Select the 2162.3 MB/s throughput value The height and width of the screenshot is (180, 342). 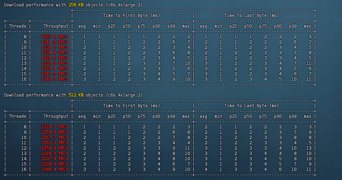click(55, 143)
